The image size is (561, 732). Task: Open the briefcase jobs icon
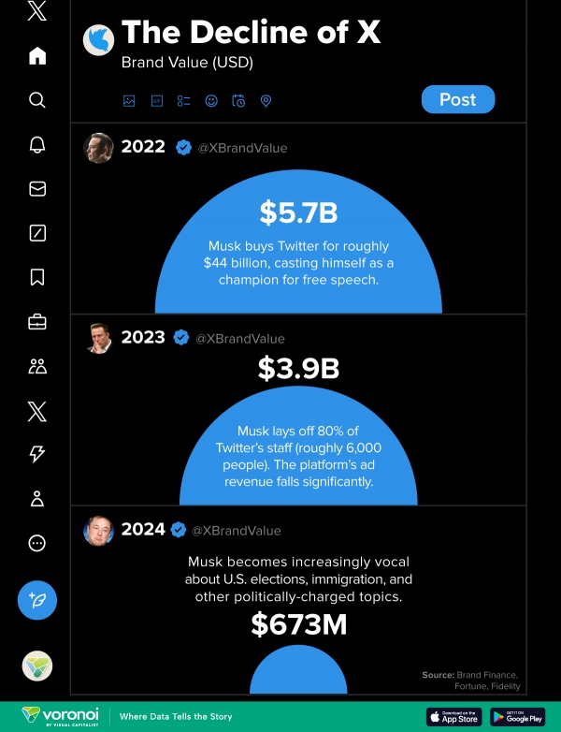coord(37,322)
